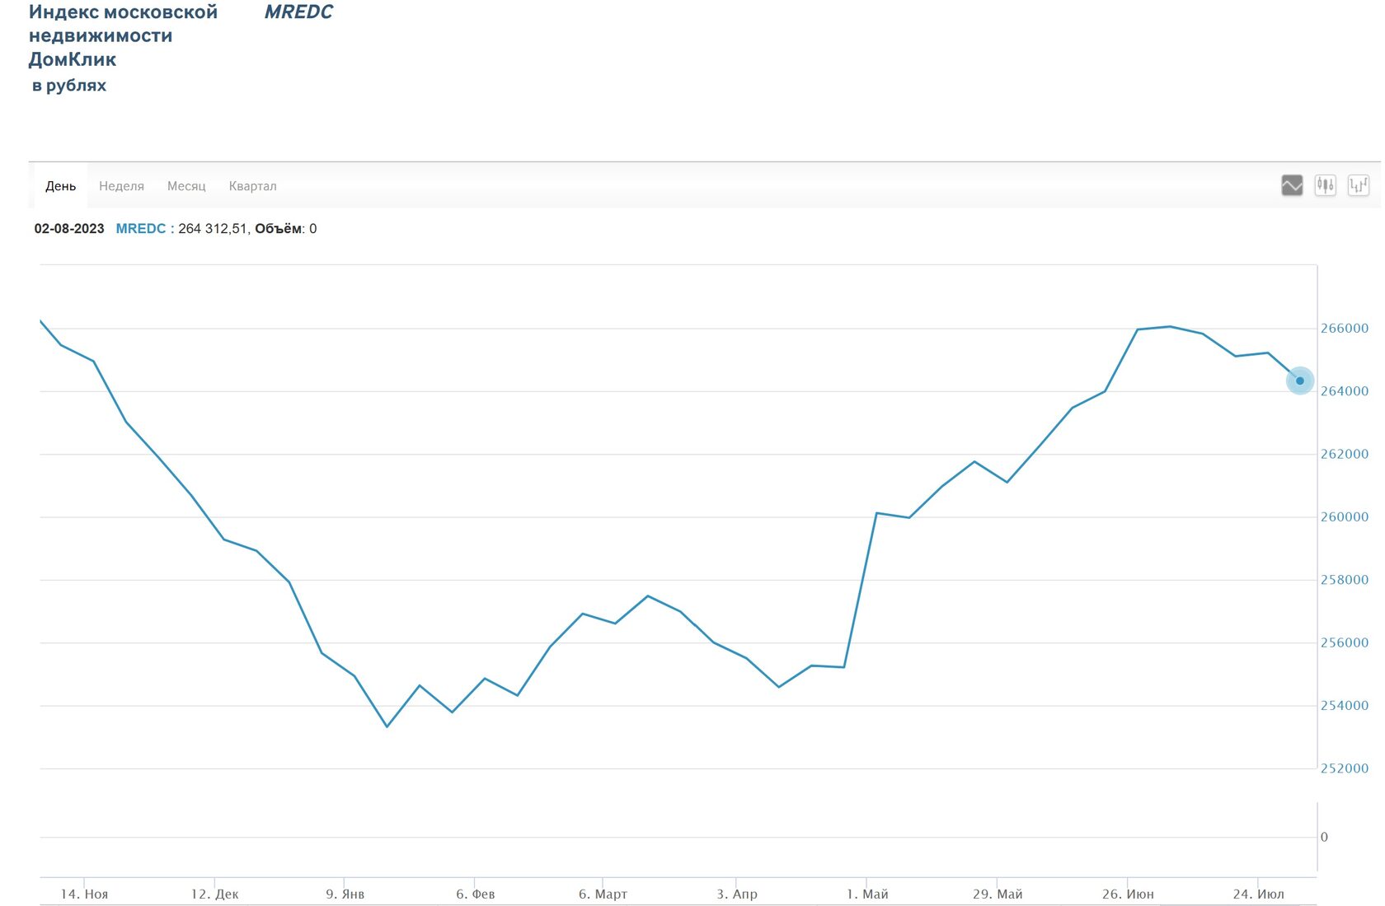Click the '14. Ноя' x-axis label
This screenshot has height=906, width=1385.
84,894
